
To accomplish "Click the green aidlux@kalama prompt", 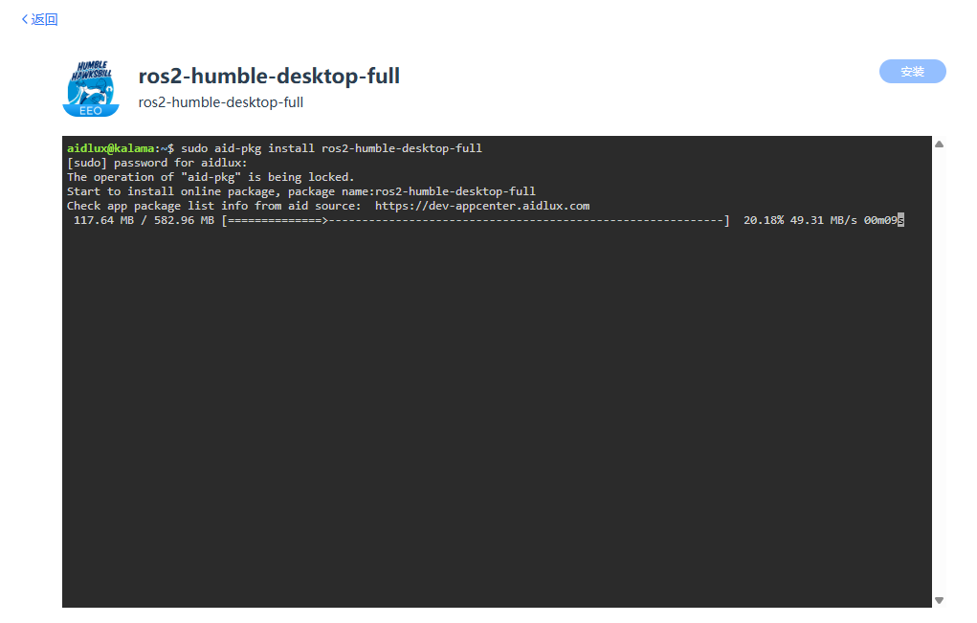I will click(x=110, y=148).
